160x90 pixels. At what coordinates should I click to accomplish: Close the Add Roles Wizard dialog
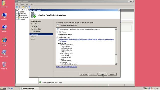coord(119,10)
